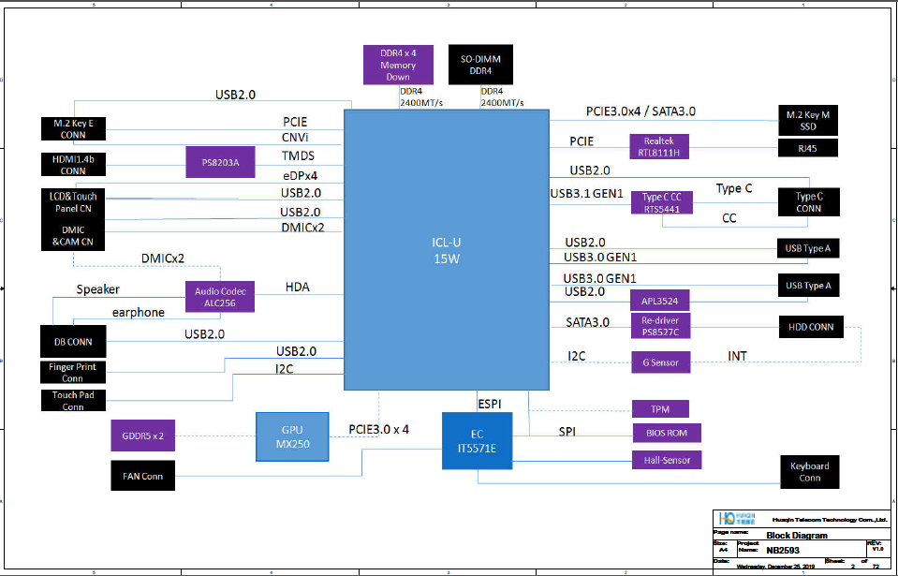Viewport: 898px width, 576px height.
Task: Select the Wednesday, December 25, 2019 date
Action: tap(775, 567)
